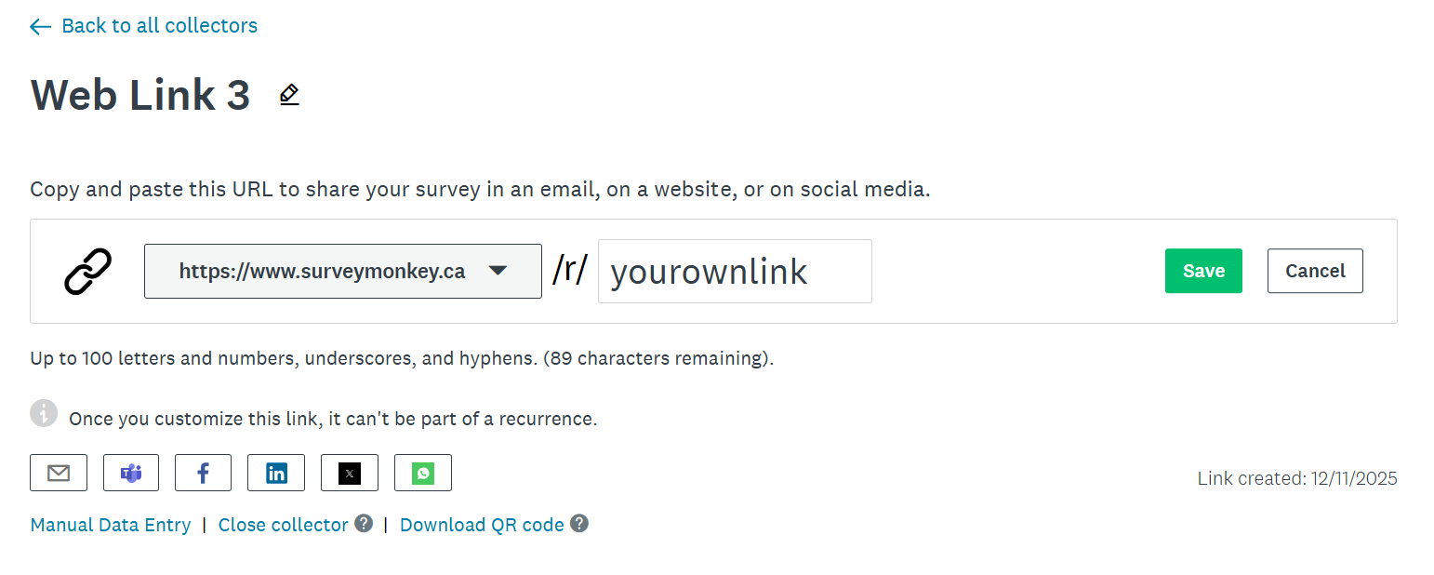Share survey link on Facebook
The height and width of the screenshot is (575, 1434).
point(203,473)
